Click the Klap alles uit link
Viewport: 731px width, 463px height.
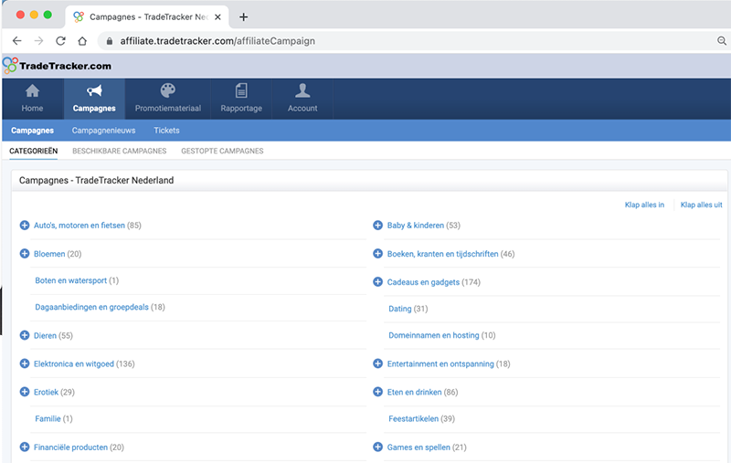coord(701,205)
